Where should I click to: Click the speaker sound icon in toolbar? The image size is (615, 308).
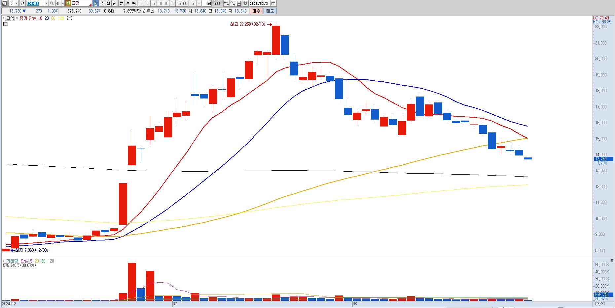(58, 3)
